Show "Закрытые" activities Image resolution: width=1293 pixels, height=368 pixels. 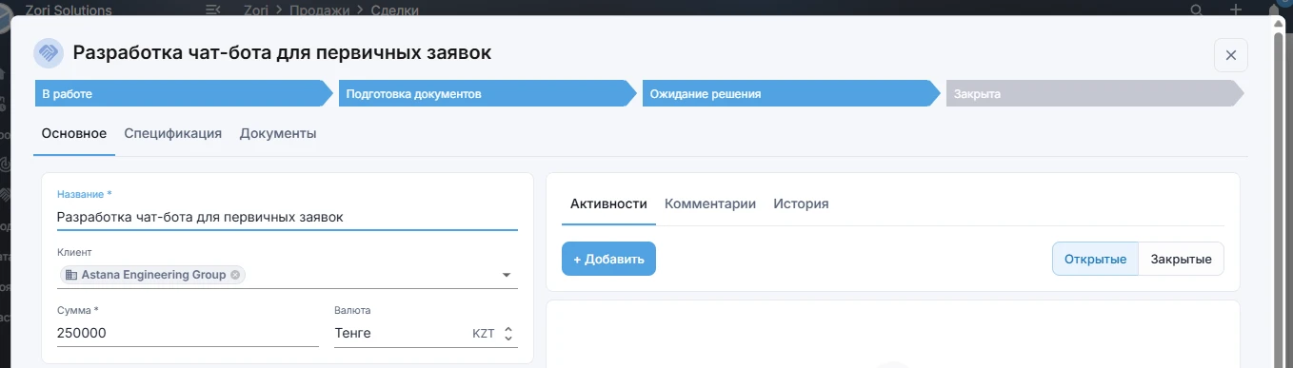[1181, 259]
